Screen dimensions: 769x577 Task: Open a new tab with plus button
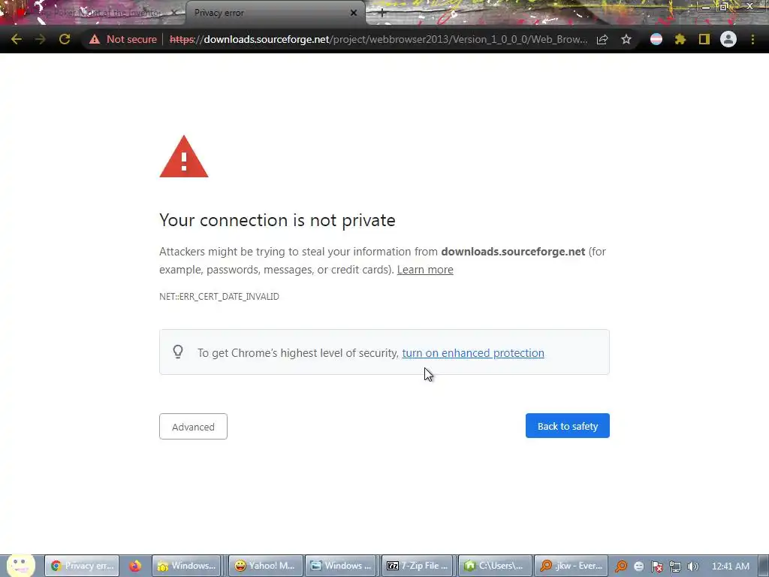click(x=382, y=14)
